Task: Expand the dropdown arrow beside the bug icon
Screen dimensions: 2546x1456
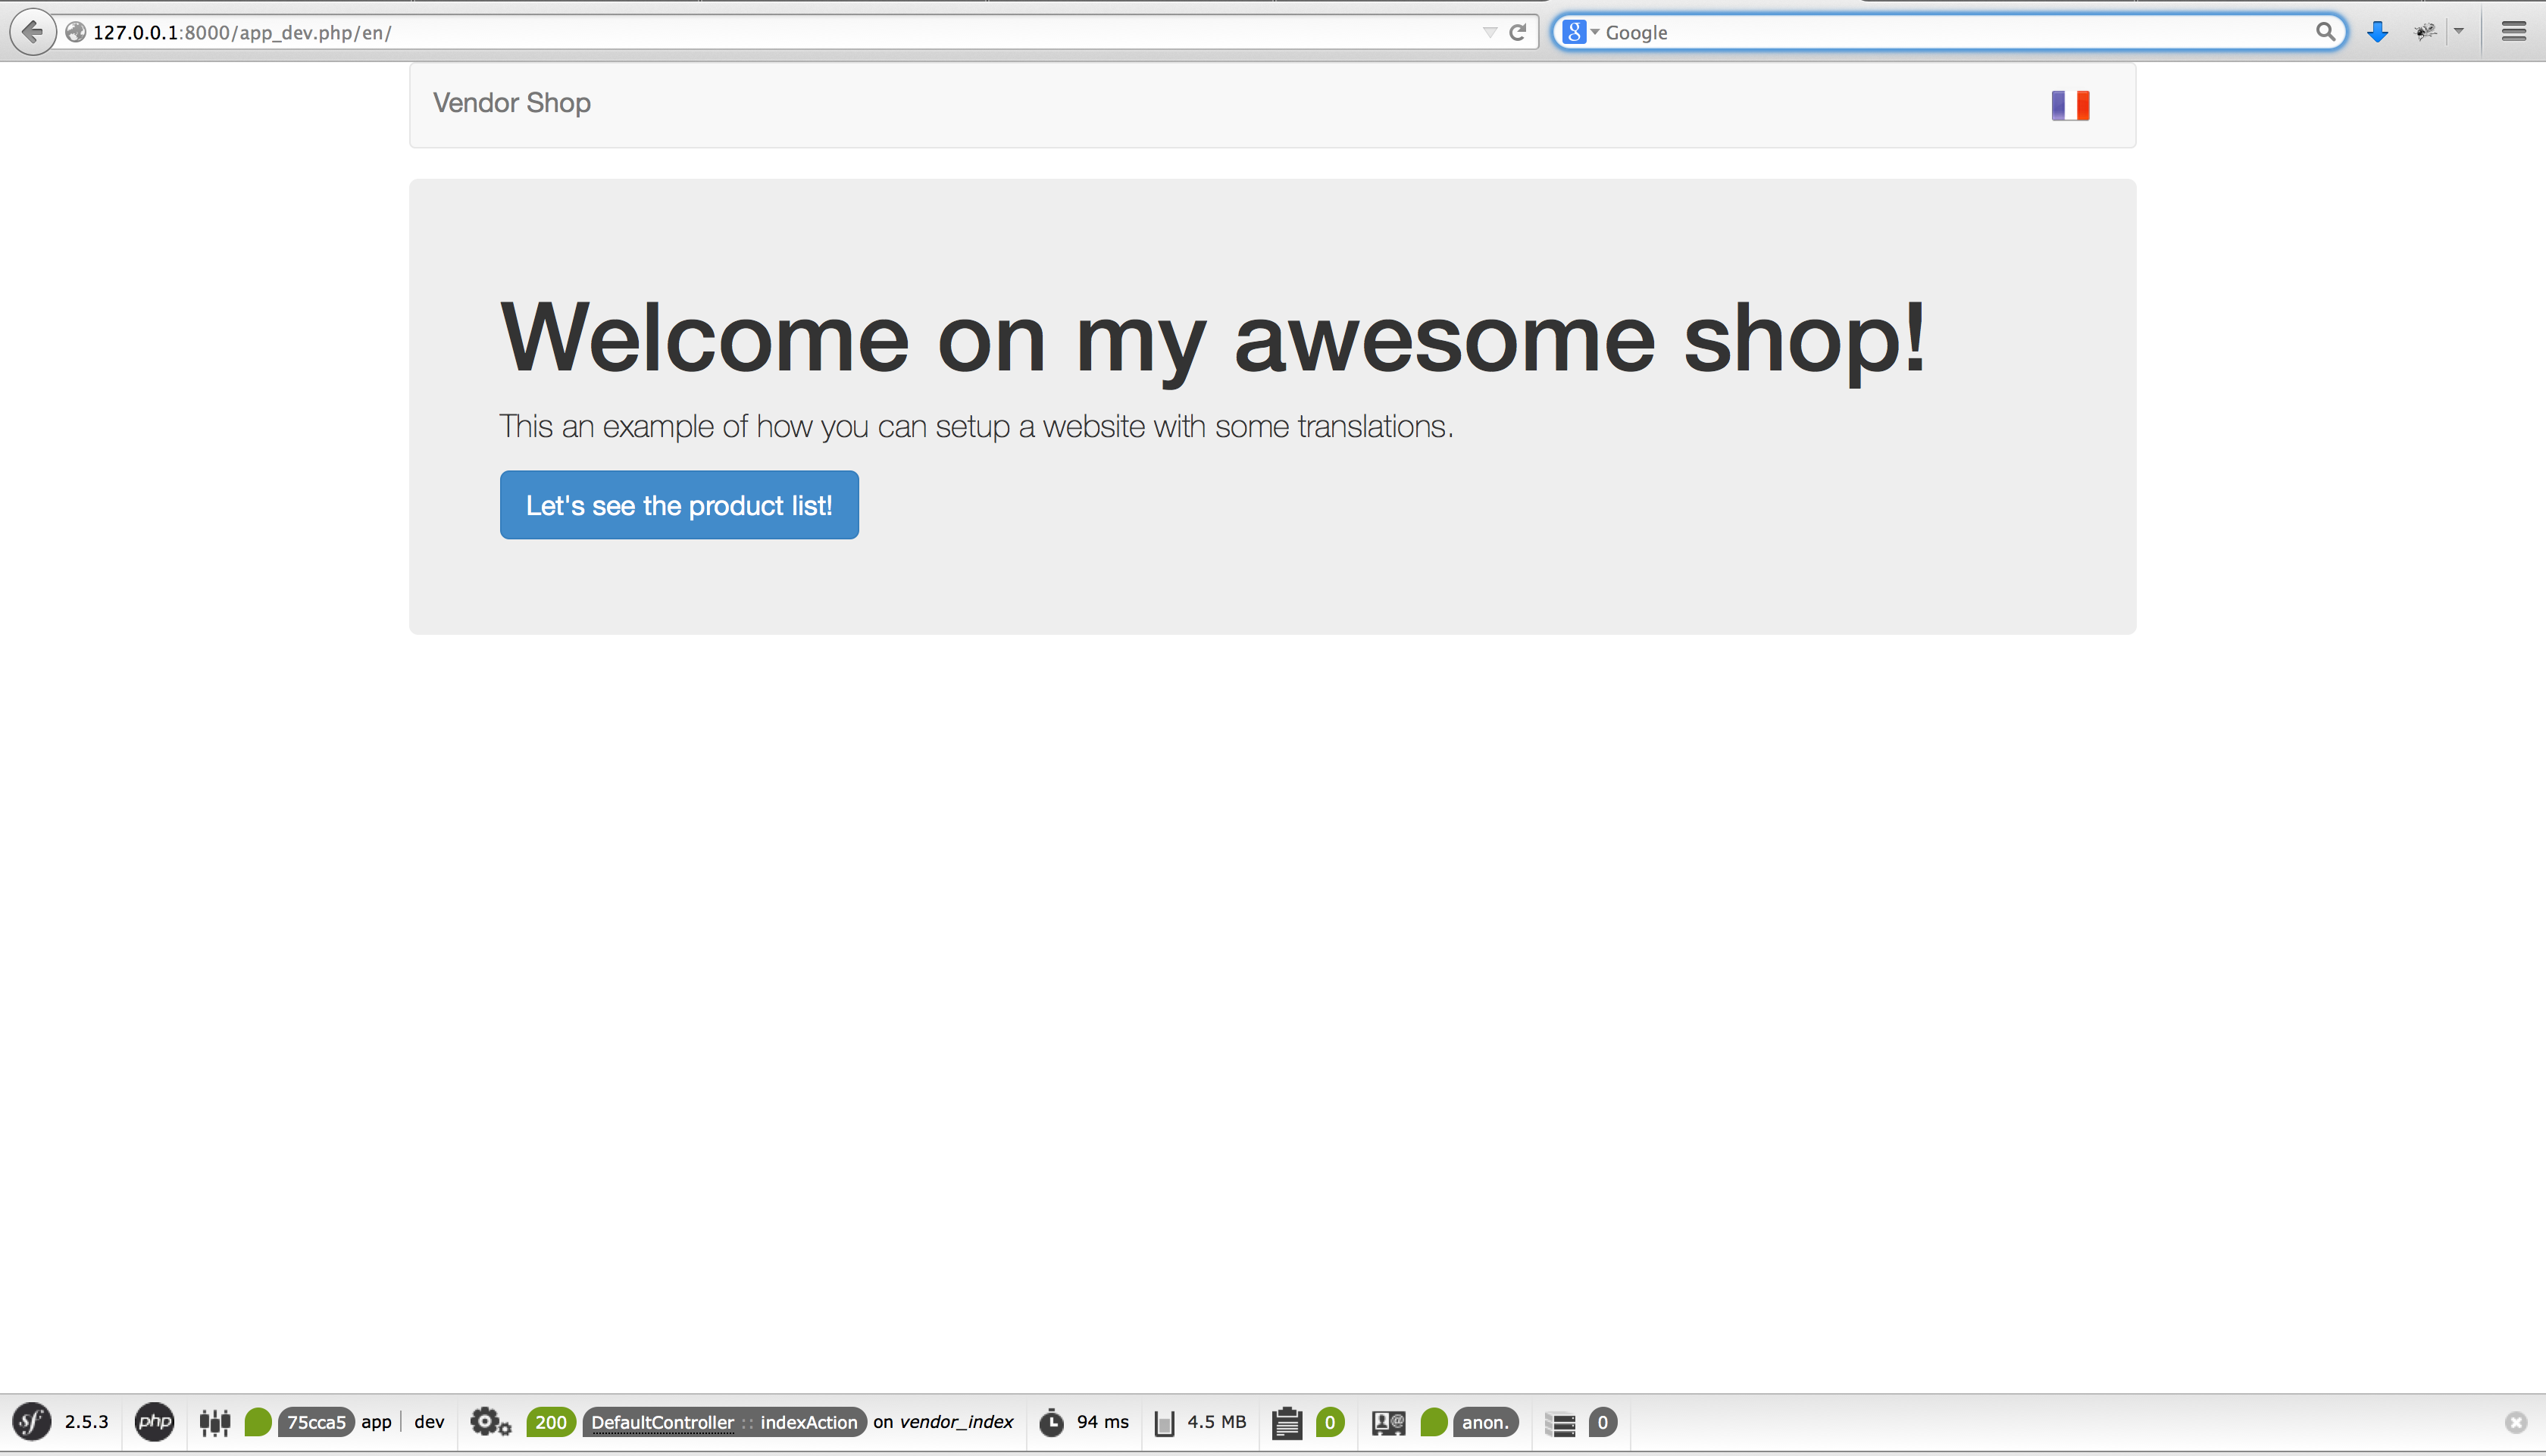Action: pos(2459,32)
